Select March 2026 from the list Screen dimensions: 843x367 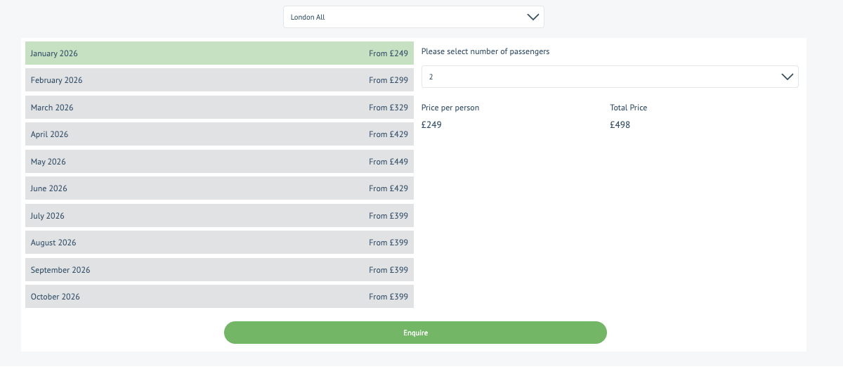coord(219,108)
